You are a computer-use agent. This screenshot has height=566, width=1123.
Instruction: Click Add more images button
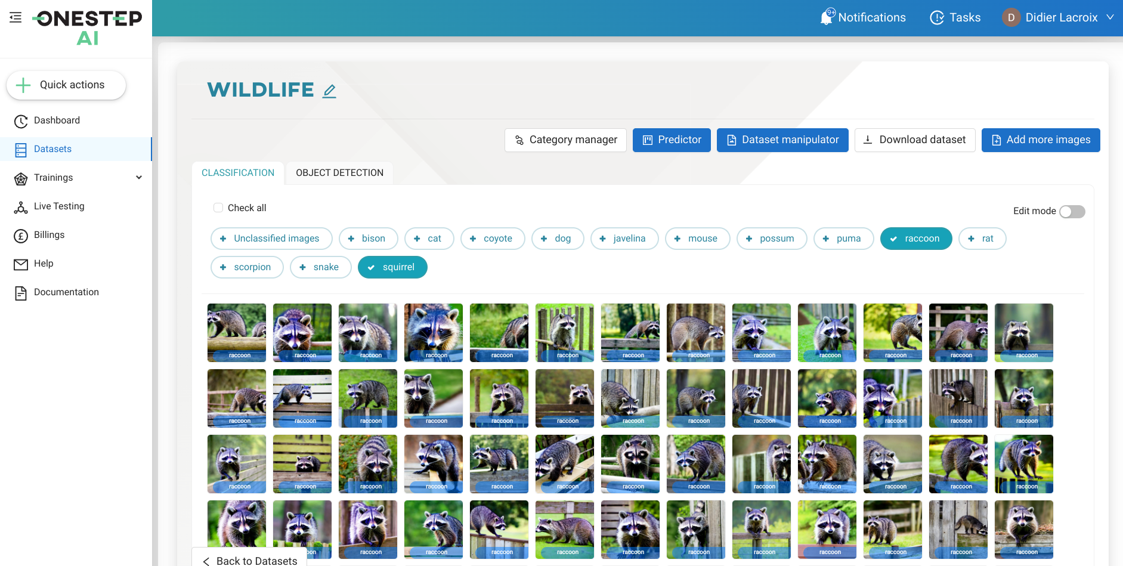pyautogui.click(x=1040, y=140)
